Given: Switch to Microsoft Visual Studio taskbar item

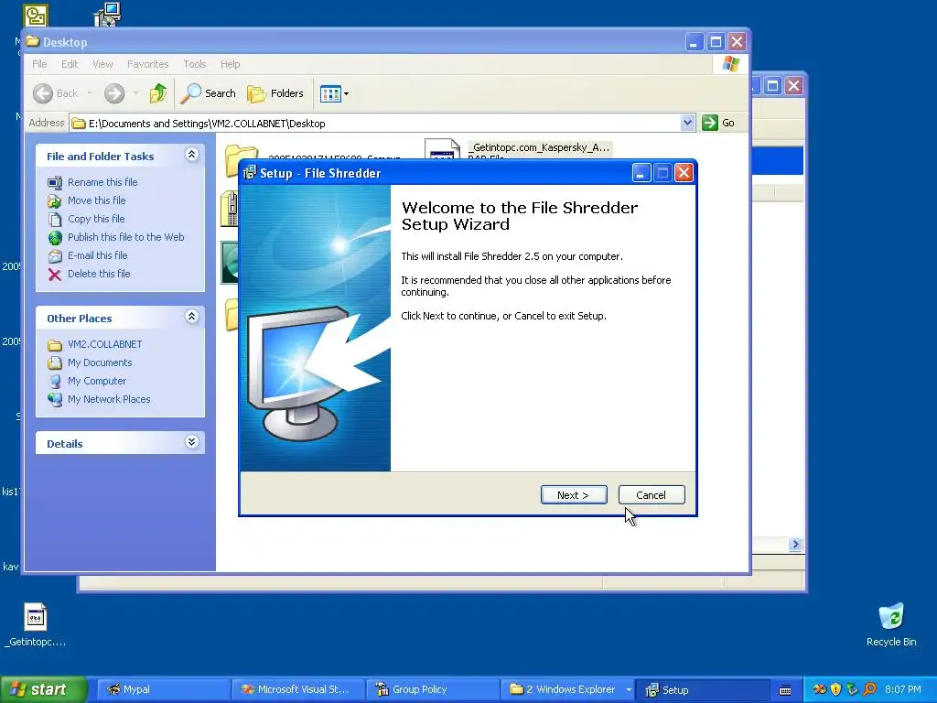Looking at the screenshot, I should click(297, 690).
